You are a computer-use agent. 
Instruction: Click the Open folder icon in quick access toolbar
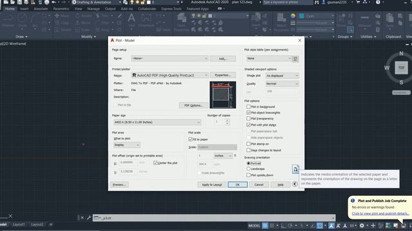coord(12,3)
